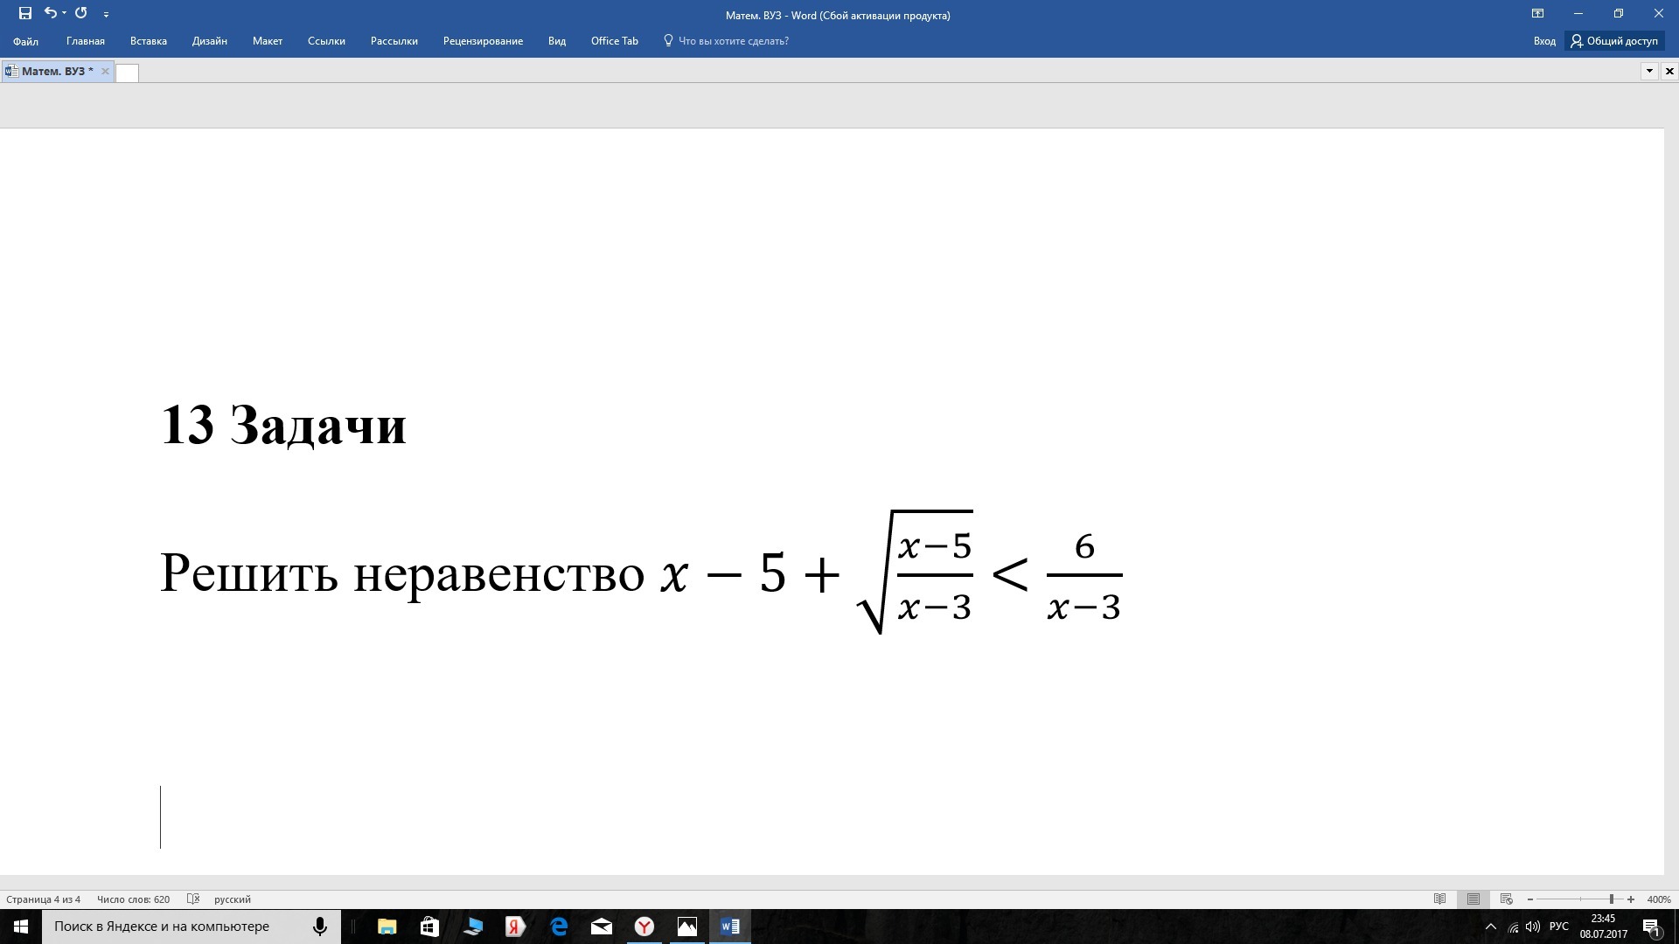Open the Yandex Browser icon on the taskbar

pos(644,927)
